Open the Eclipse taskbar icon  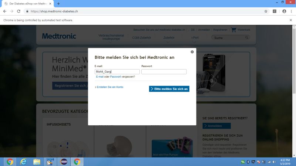pyautogui.click(x=64, y=162)
